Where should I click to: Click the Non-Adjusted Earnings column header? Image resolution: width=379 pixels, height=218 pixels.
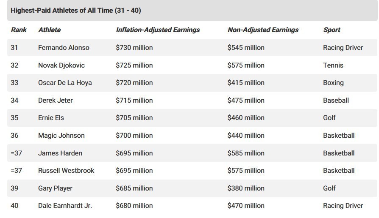pos(263,30)
